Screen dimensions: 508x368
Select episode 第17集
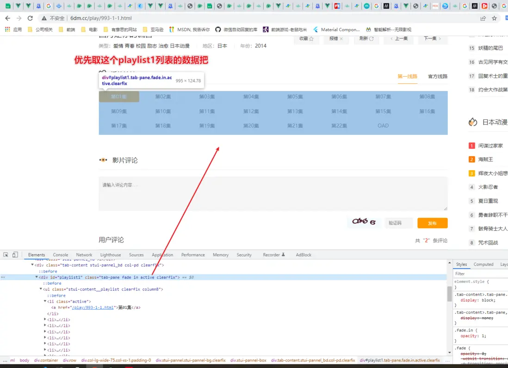[x=119, y=126]
